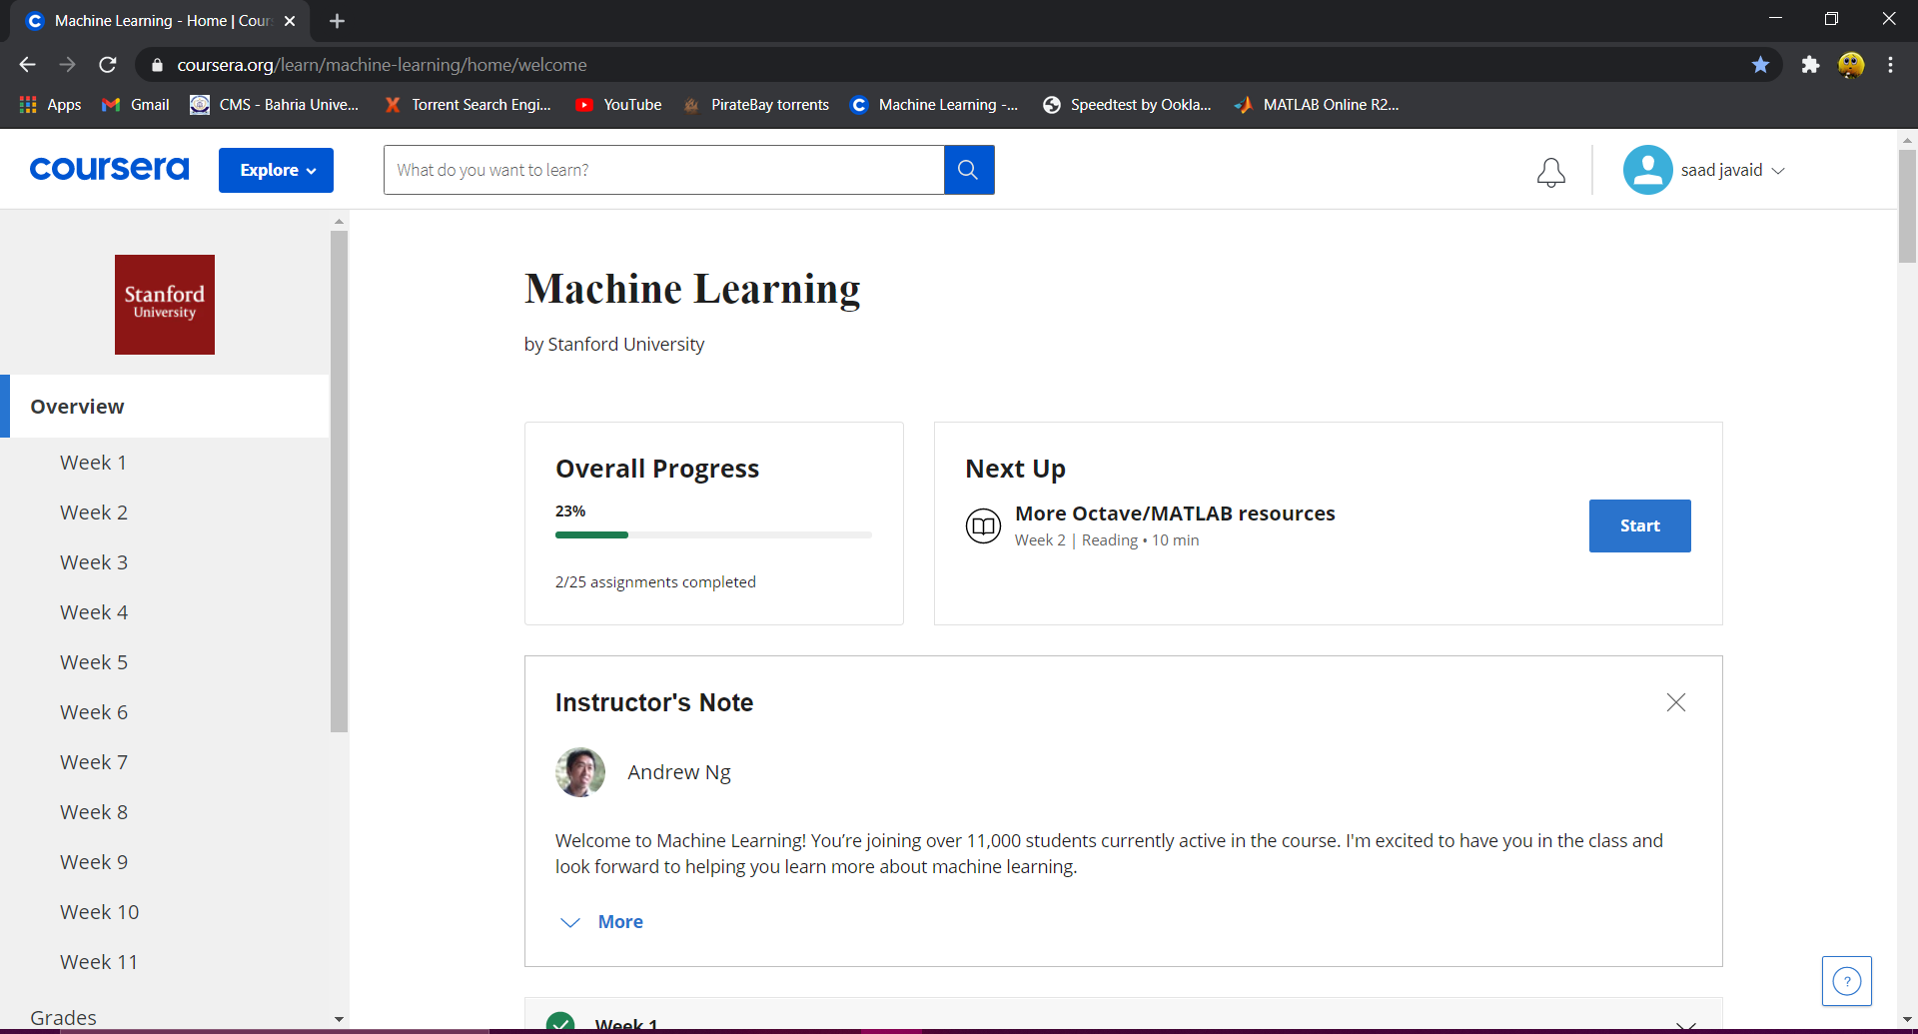Close the Machine Learning browser tab

pyautogui.click(x=290, y=21)
